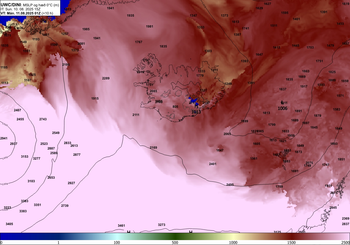Click the height value 1703
350x245 pixels.
(x=310, y=47)
